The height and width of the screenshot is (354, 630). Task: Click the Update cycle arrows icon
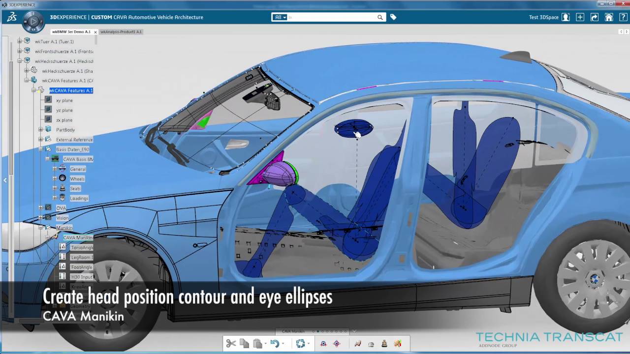pyautogui.click(x=300, y=344)
